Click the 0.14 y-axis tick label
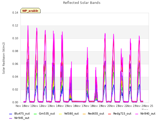This screenshot has width=164, height=123. [x=15, y=13]
